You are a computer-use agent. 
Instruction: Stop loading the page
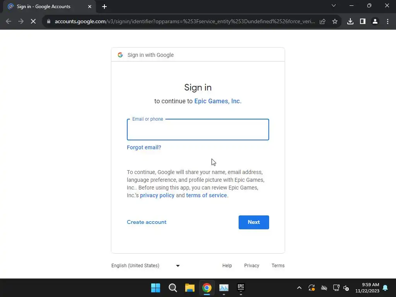coord(33,22)
